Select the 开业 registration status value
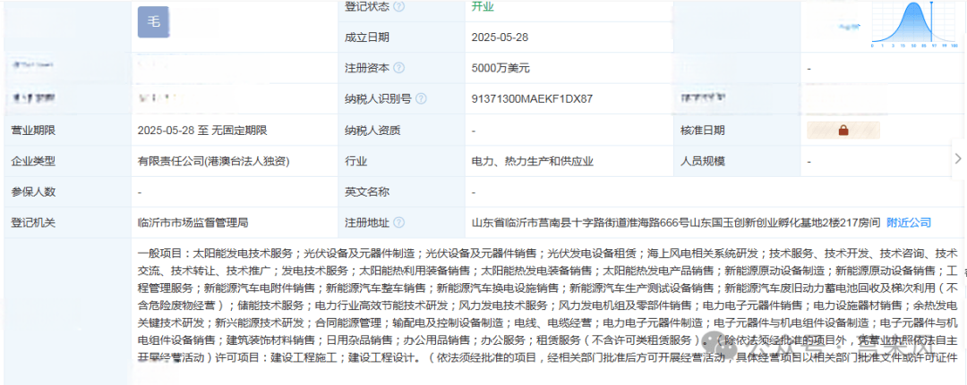The image size is (967, 385). click(483, 7)
